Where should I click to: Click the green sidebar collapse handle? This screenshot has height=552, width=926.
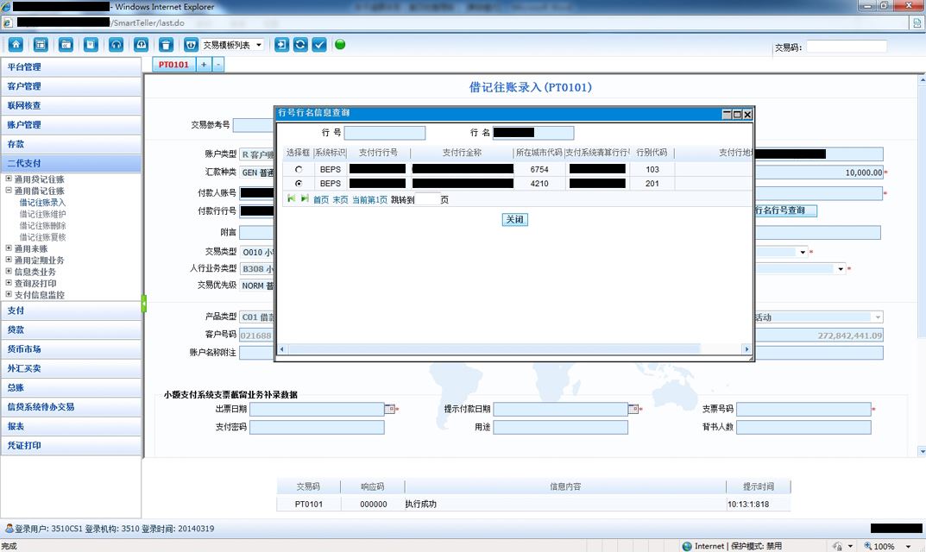tap(143, 304)
